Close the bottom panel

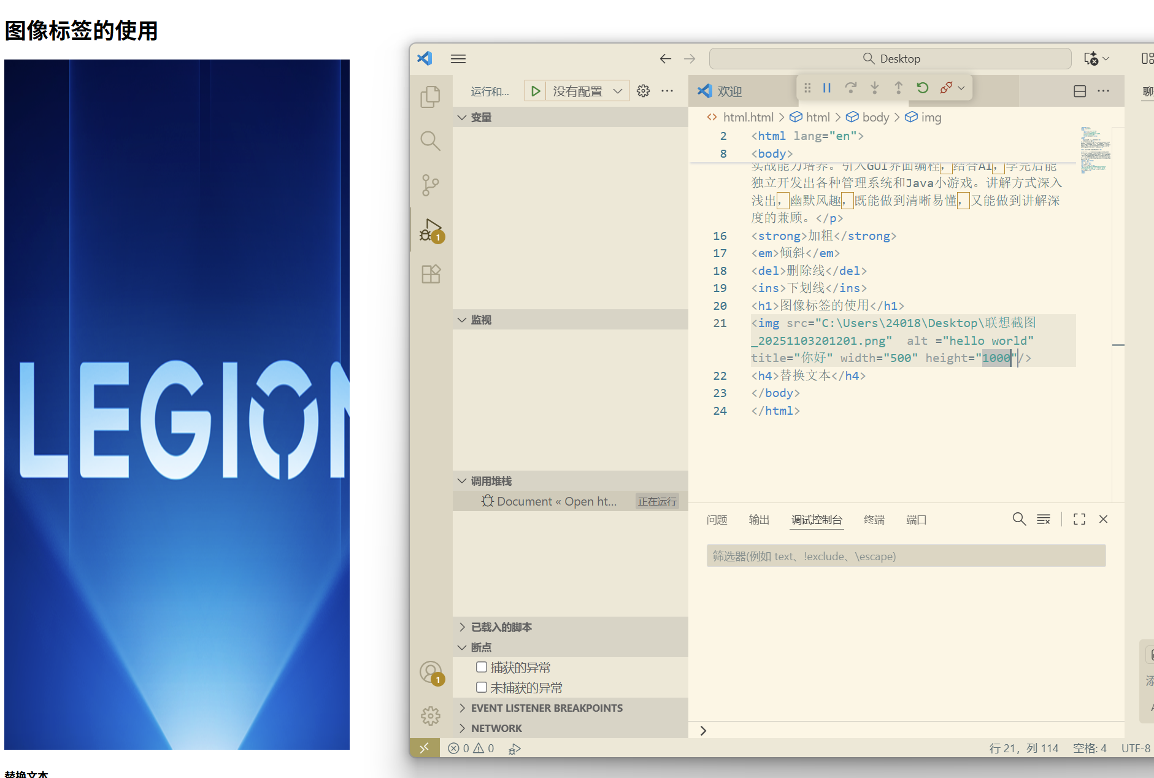[x=1104, y=519]
